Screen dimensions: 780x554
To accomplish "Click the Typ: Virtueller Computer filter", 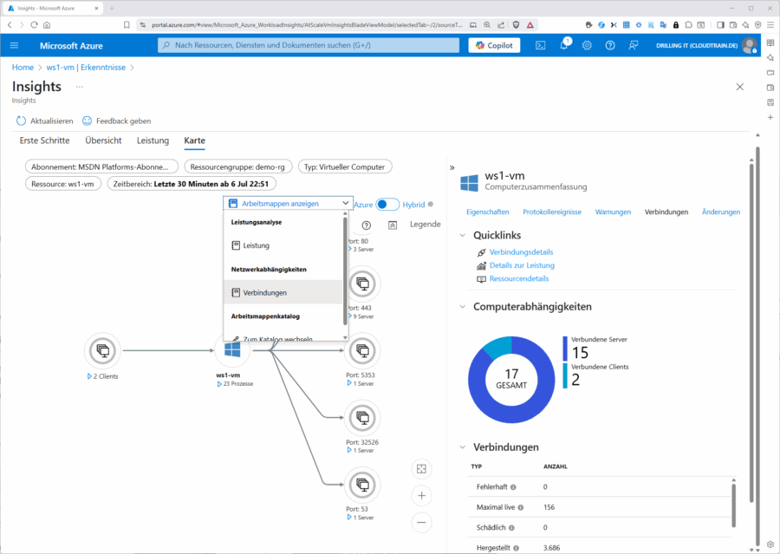I will point(345,166).
